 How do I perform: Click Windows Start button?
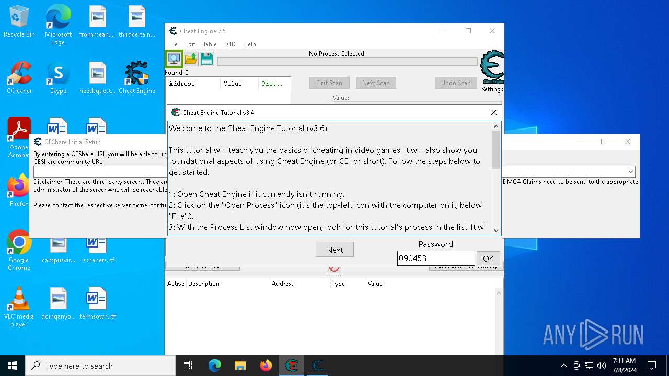(x=13, y=366)
